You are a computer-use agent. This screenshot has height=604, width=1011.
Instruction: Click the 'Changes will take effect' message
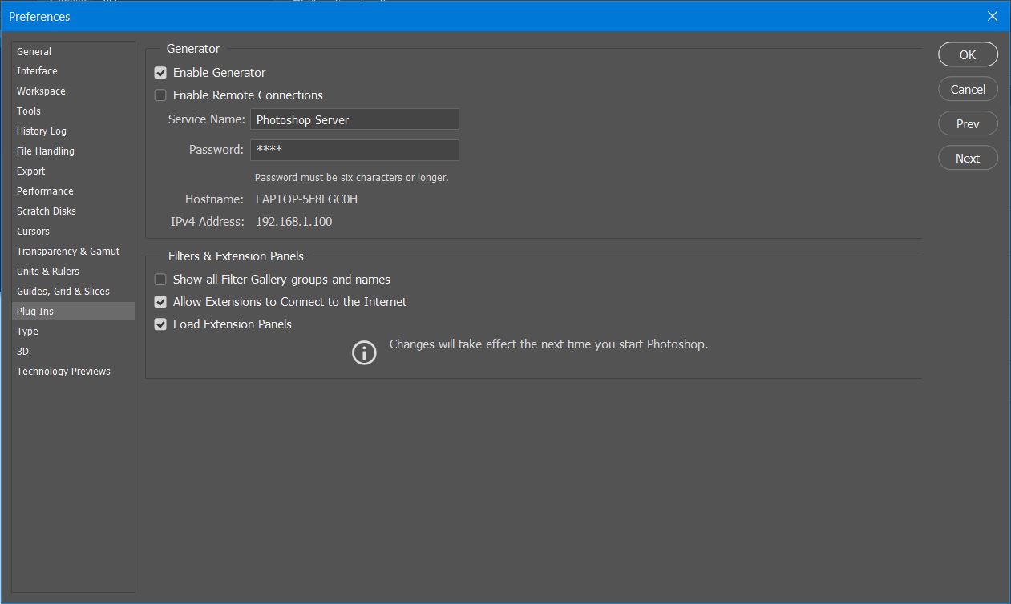(x=548, y=344)
